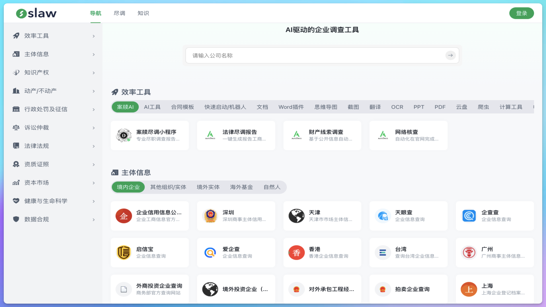The width and height of the screenshot is (546, 307).
Task: Select the 自然人 category filter
Action: pyautogui.click(x=272, y=187)
